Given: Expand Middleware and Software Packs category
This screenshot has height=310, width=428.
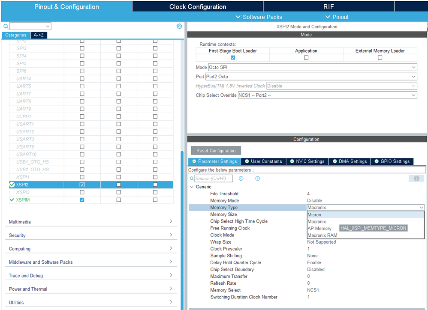Looking at the screenshot, I should tap(91, 262).
